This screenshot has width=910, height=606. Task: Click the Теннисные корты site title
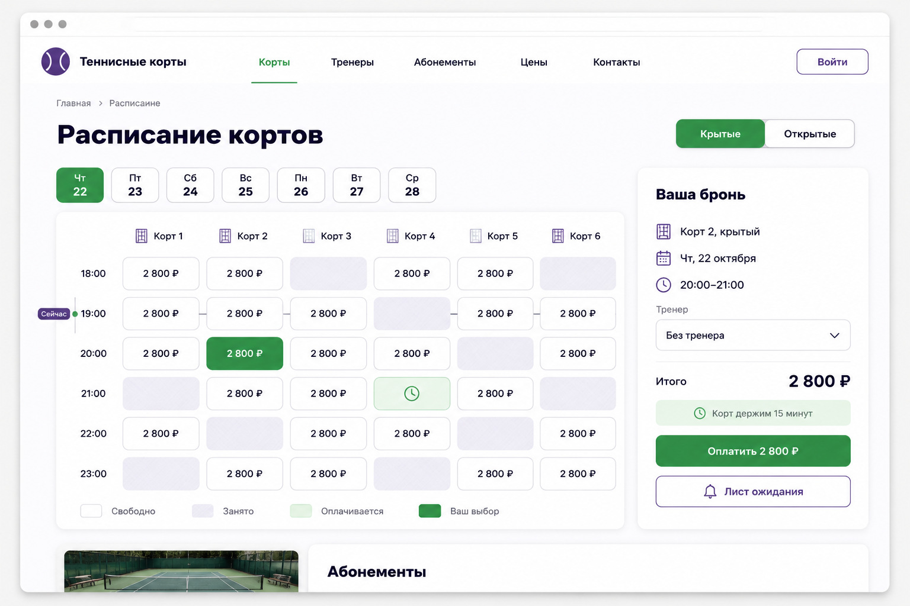[133, 62]
